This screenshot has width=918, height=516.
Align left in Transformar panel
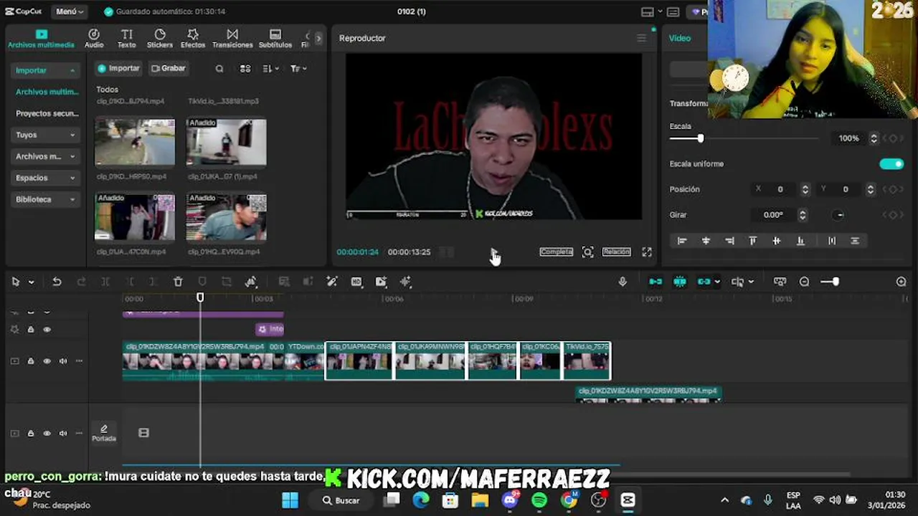[x=682, y=241]
